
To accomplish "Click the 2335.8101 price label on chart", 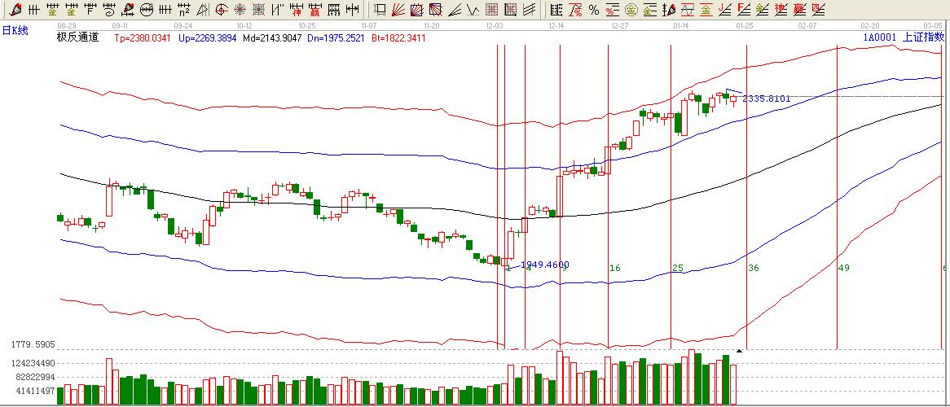I will pos(766,98).
